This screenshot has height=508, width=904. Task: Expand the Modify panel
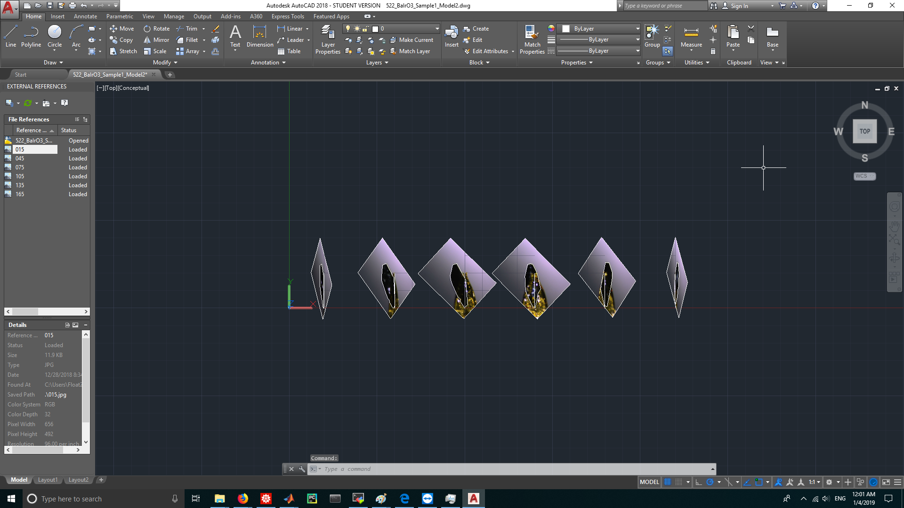click(165, 63)
